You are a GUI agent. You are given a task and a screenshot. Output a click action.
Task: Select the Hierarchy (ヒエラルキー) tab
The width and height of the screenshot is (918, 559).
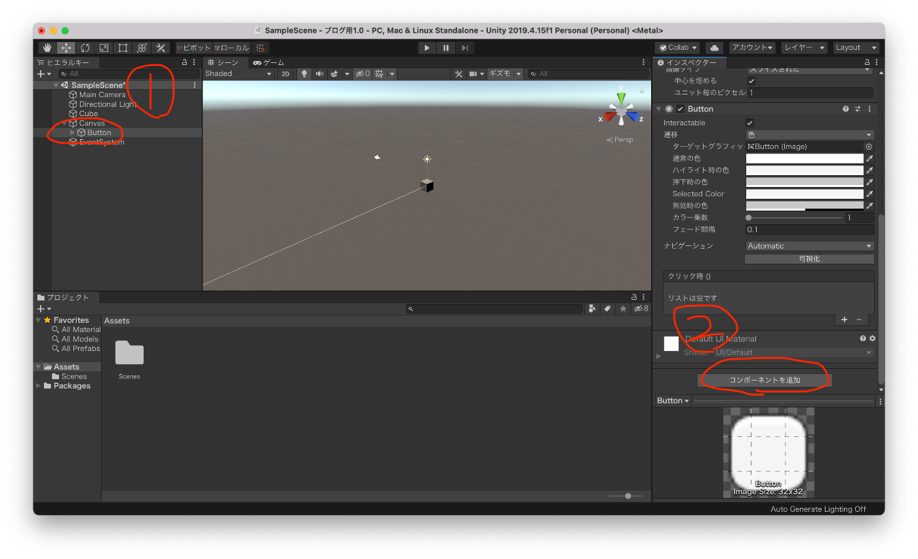63,62
